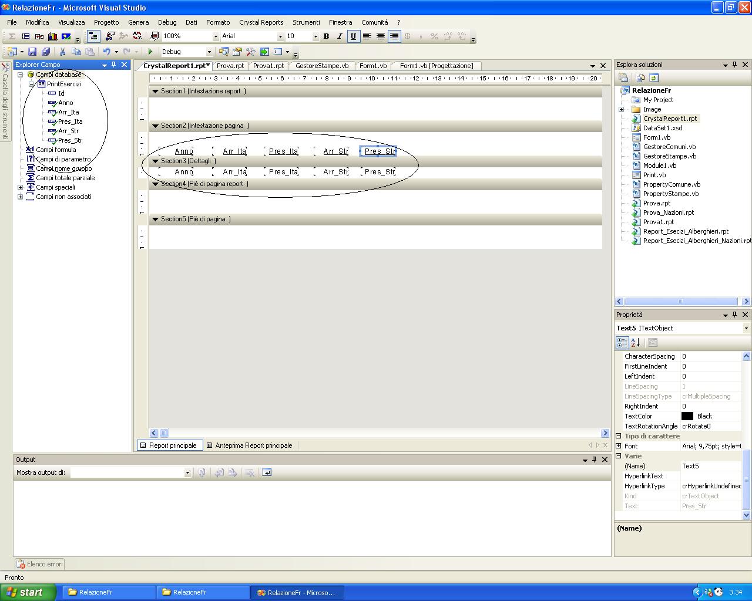This screenshot has width=752, height=601.
Task: Click the Insert Picture icon in Crystal toolbar
Action: [x=66, y=36]
